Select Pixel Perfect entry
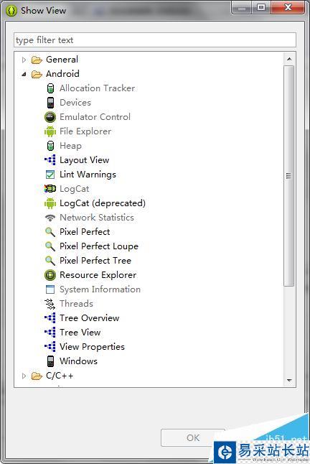 click(85, 232)
